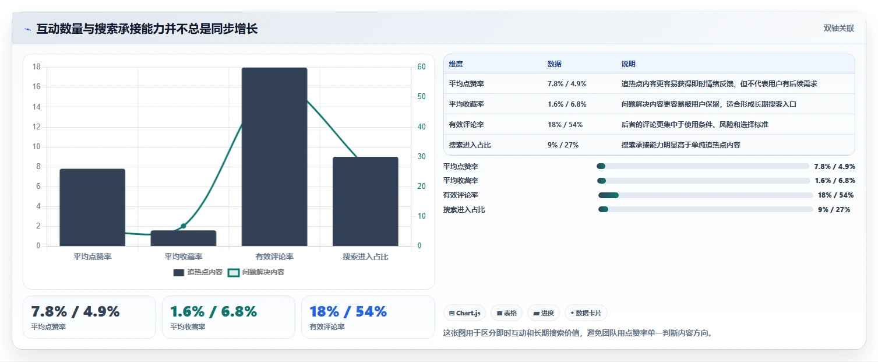Image resolution: width=878 pixels, height=362 pixels.
Task: Click the 维度 column header
Action: [x=456, y=64]
